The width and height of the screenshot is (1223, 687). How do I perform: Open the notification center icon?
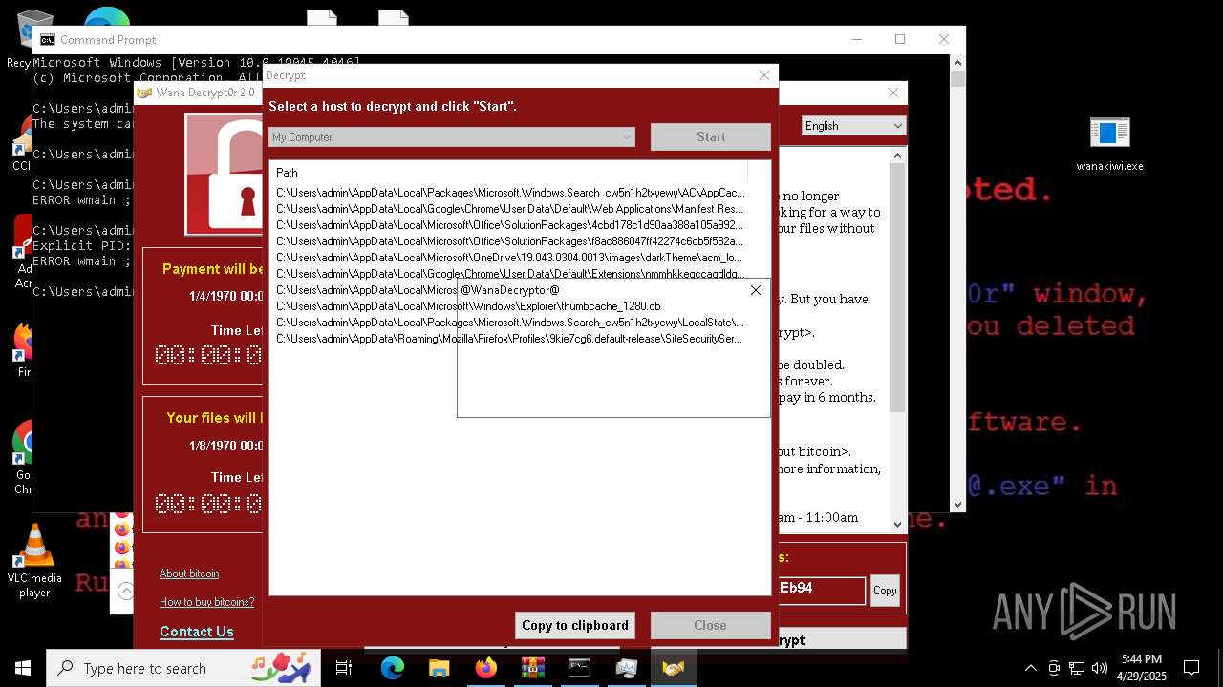tap(1191, 668)
